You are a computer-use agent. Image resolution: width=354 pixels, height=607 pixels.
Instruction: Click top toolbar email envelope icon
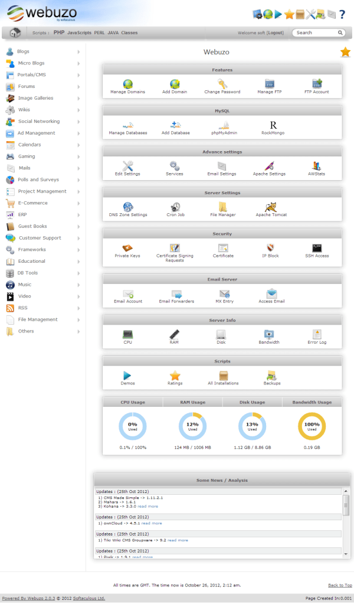pyautogui.click(x=332, y=14)
